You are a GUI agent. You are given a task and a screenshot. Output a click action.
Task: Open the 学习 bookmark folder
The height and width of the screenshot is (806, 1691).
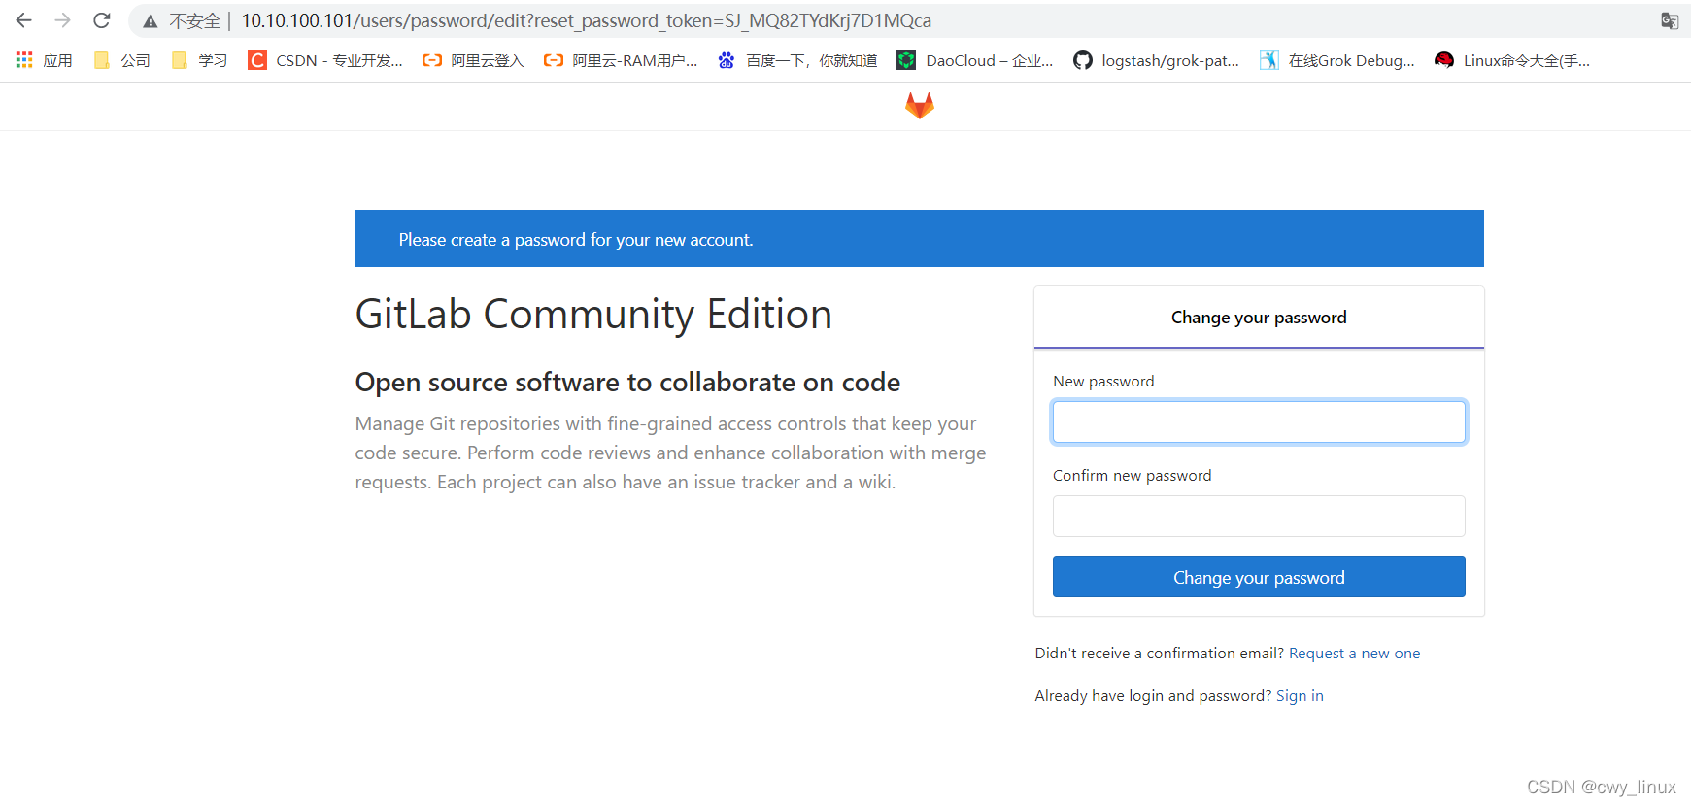[200, 60]
